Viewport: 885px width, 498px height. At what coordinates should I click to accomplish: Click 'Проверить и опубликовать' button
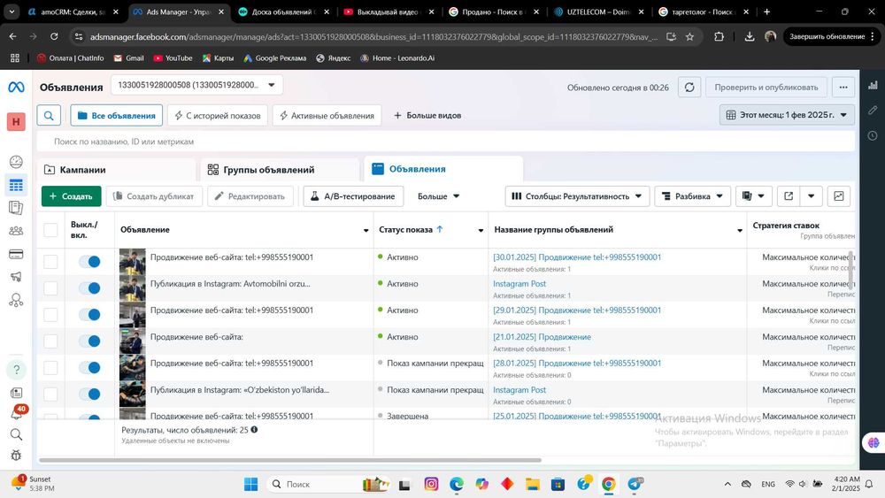[766, 88]
